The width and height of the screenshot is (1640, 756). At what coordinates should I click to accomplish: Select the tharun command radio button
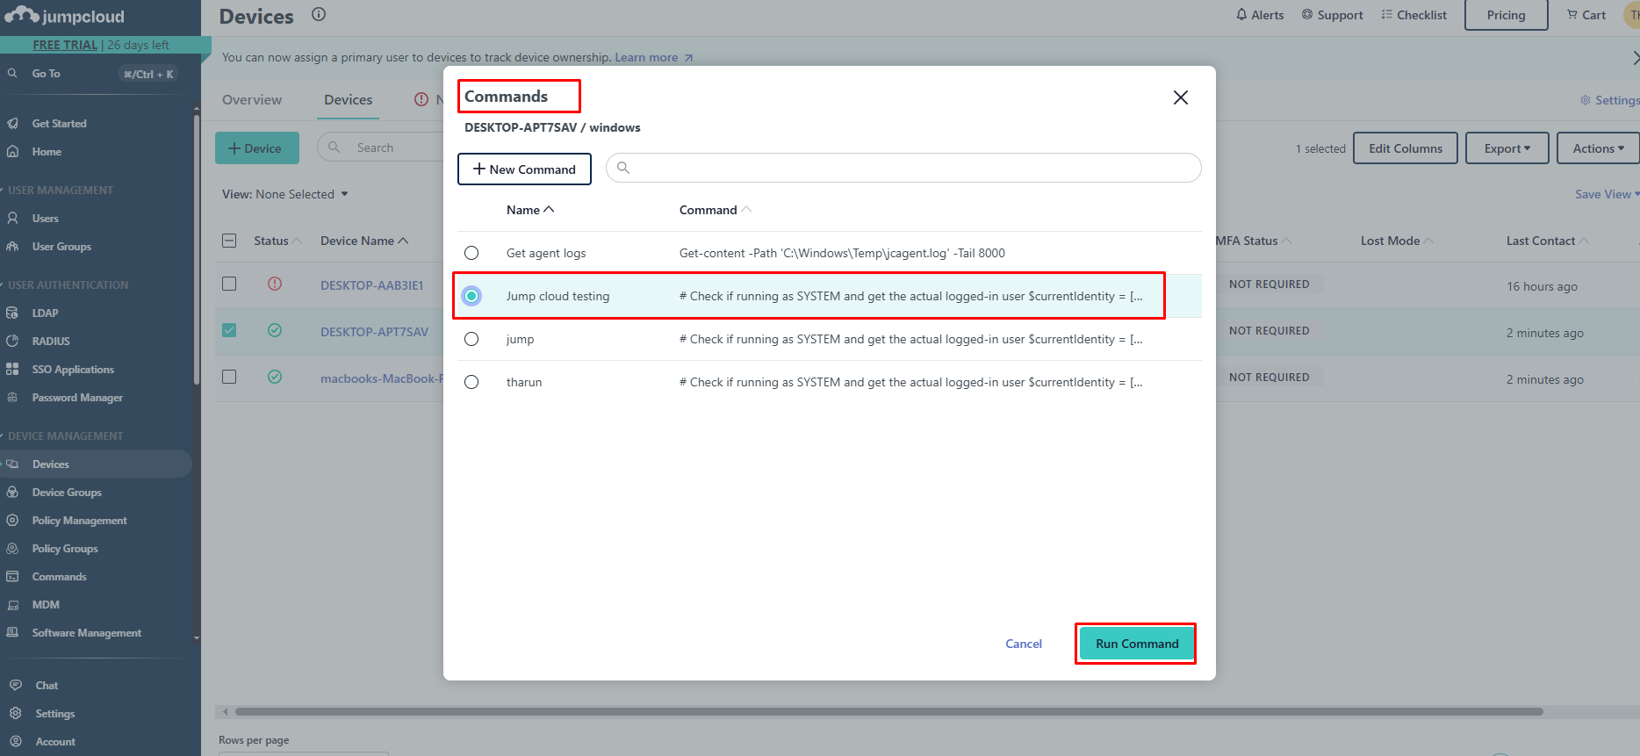point(471,382)
